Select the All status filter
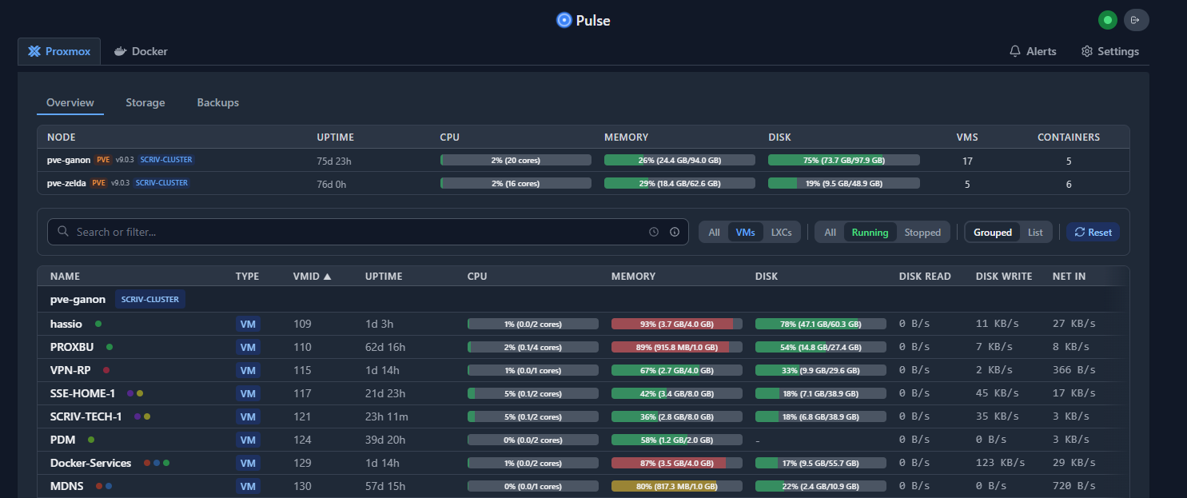Viewport: 1187px width, 498px height. point(831,233)
